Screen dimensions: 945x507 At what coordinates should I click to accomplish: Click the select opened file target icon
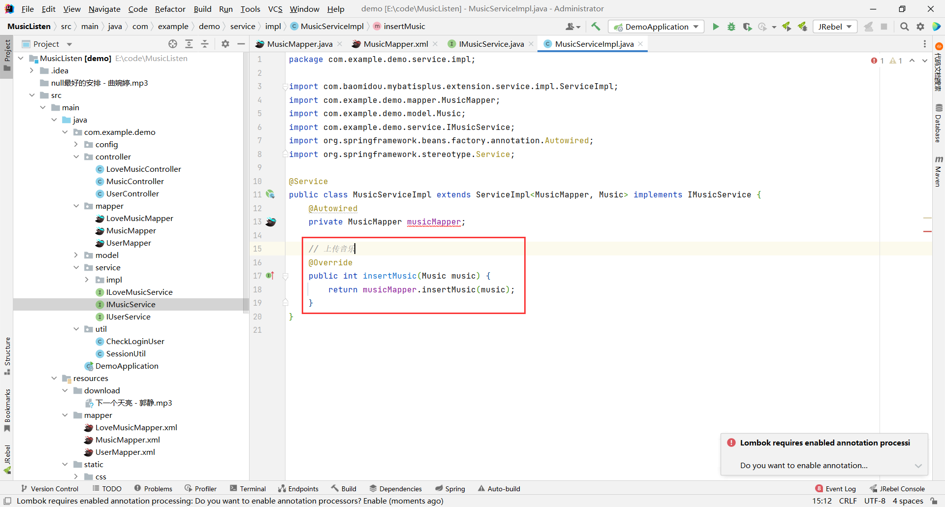[173, 44]
